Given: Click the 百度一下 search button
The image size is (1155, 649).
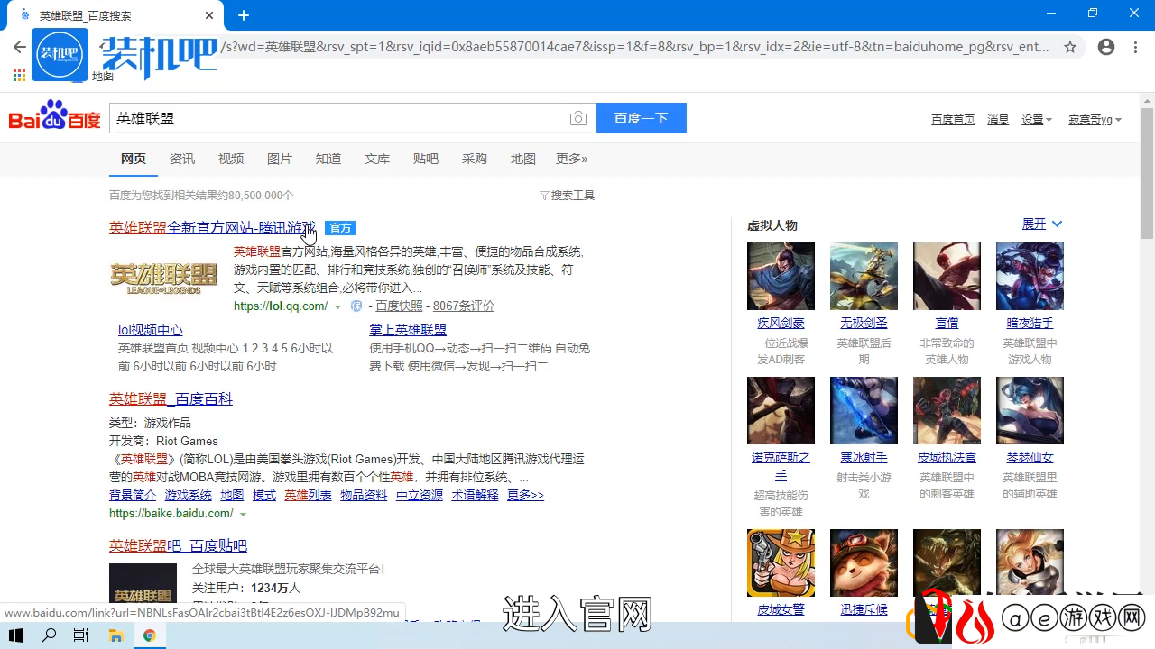Looking at the screenshot, I should point(642,118).
